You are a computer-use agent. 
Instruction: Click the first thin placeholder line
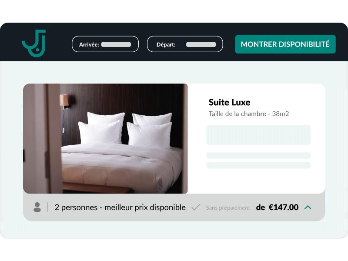tap(258, 155)
